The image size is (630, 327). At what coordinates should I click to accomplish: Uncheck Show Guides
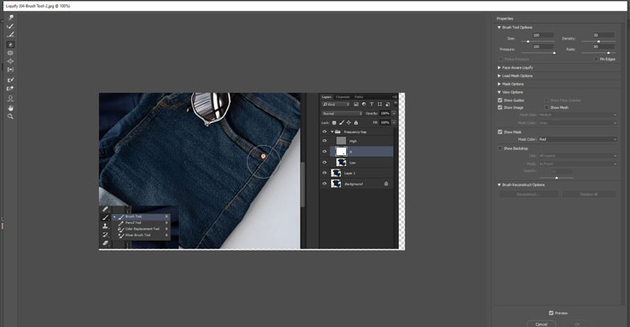(x=501, y=101)
